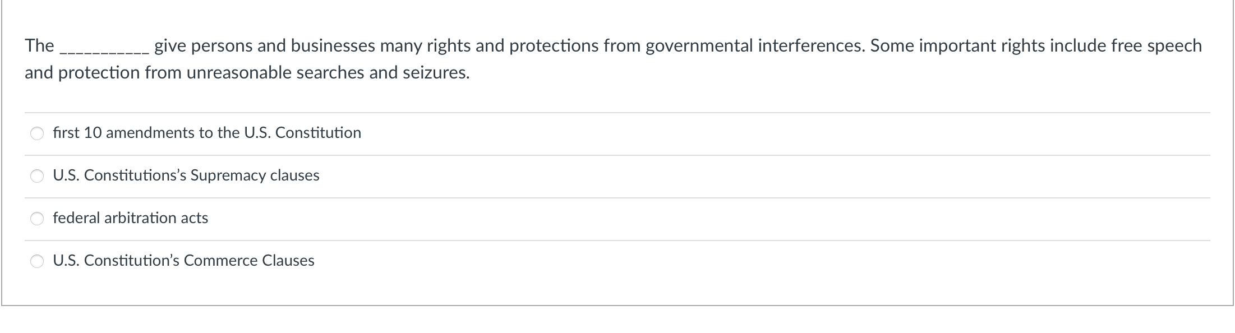
Task: Choose the Supremacy clauses radio button
Action: [x=37, y=176]
